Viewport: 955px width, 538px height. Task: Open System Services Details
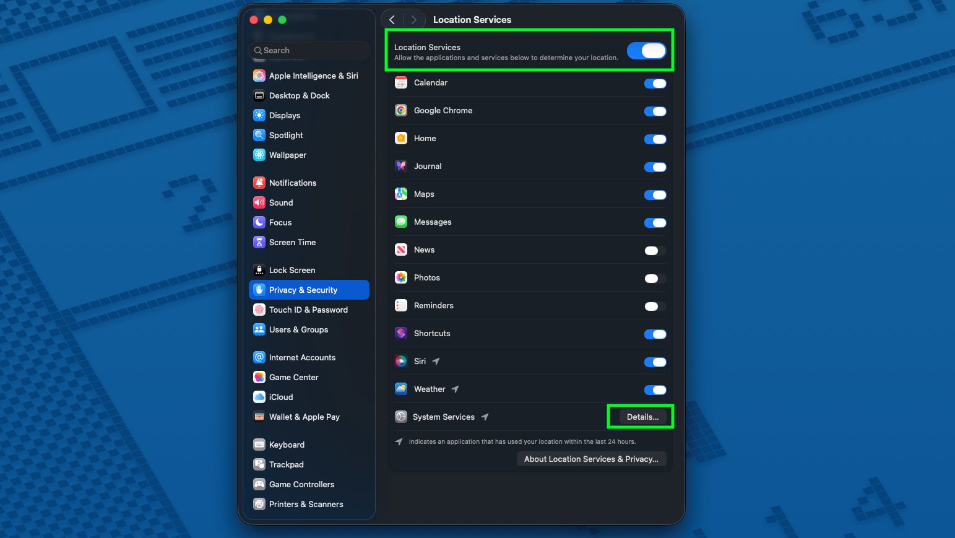(642, 417)
